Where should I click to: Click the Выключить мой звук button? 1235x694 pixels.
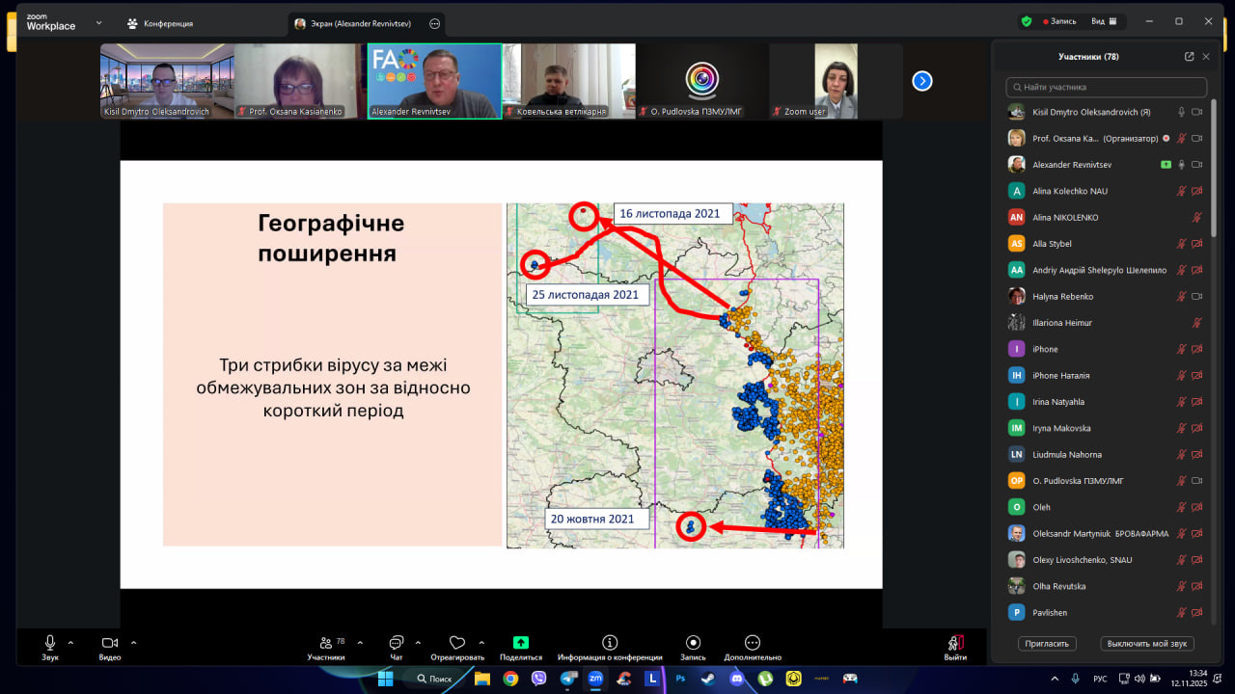pyautogui.click(x=1147, y=643)
